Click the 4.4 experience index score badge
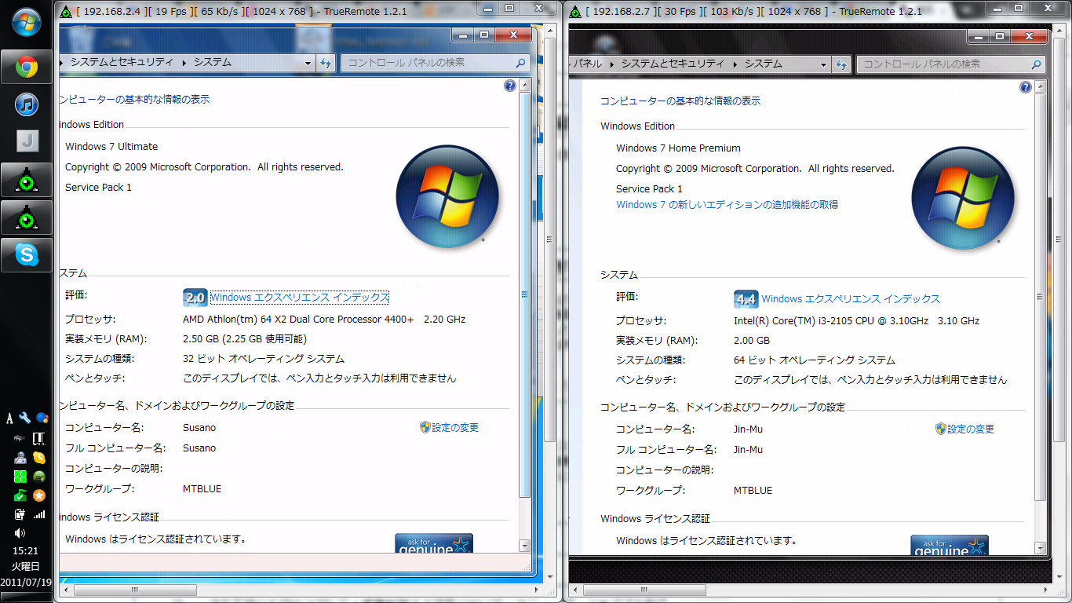This screenshot has height=603, width=1072. 746,299
